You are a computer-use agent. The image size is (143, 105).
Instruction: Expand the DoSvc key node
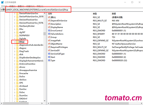(x=15, y=76)
